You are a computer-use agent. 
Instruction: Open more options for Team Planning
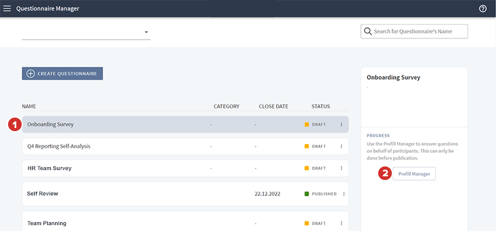tap(342, 223)
